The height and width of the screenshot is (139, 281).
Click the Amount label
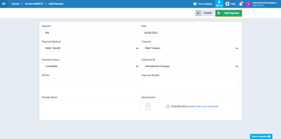pos(46,26)
